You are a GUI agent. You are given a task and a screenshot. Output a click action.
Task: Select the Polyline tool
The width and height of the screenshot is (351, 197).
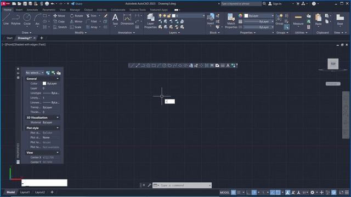[16, 19]
